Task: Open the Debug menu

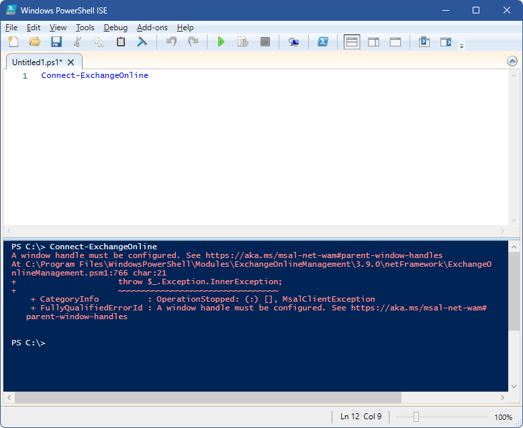Action: pos(115,28)
